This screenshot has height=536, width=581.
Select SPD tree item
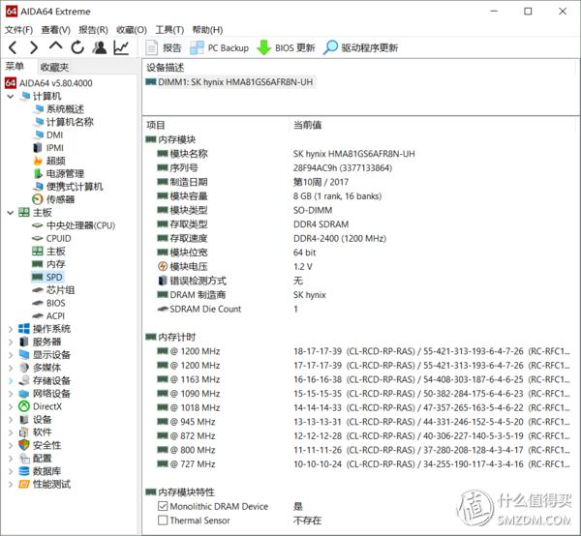pos(47,278)
